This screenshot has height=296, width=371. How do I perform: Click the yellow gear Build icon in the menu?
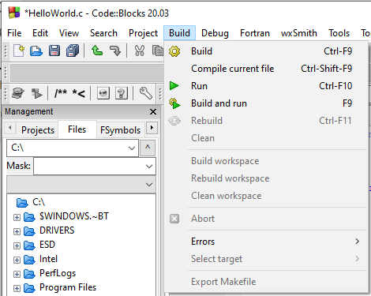174,51
